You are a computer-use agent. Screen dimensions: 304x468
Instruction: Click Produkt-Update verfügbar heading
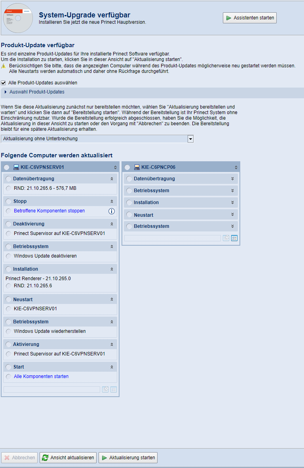tap(38, 45)
